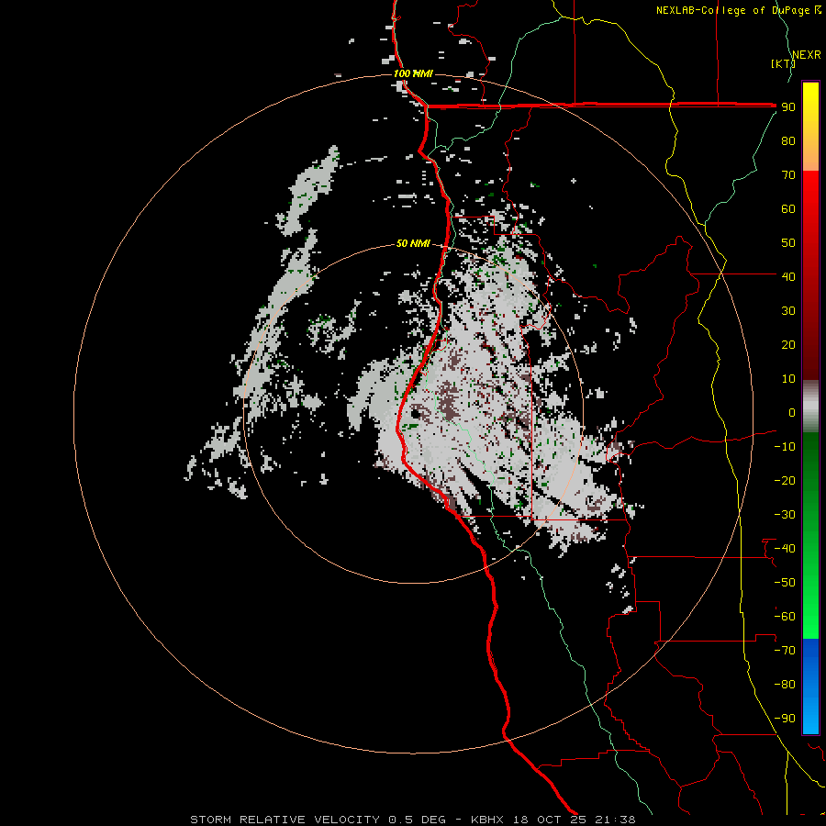Screen dimensions: 826x826
Task: Click the "NEXLAB-College of DuPage" header text
Action: pyautogui.click(x=732, y=10)
